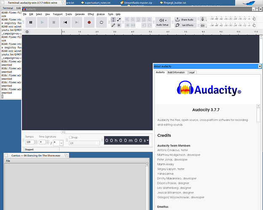The height and width of the screenshot is (210, 263).
Task: Toggle the Loop button
Action: (101, 22)
